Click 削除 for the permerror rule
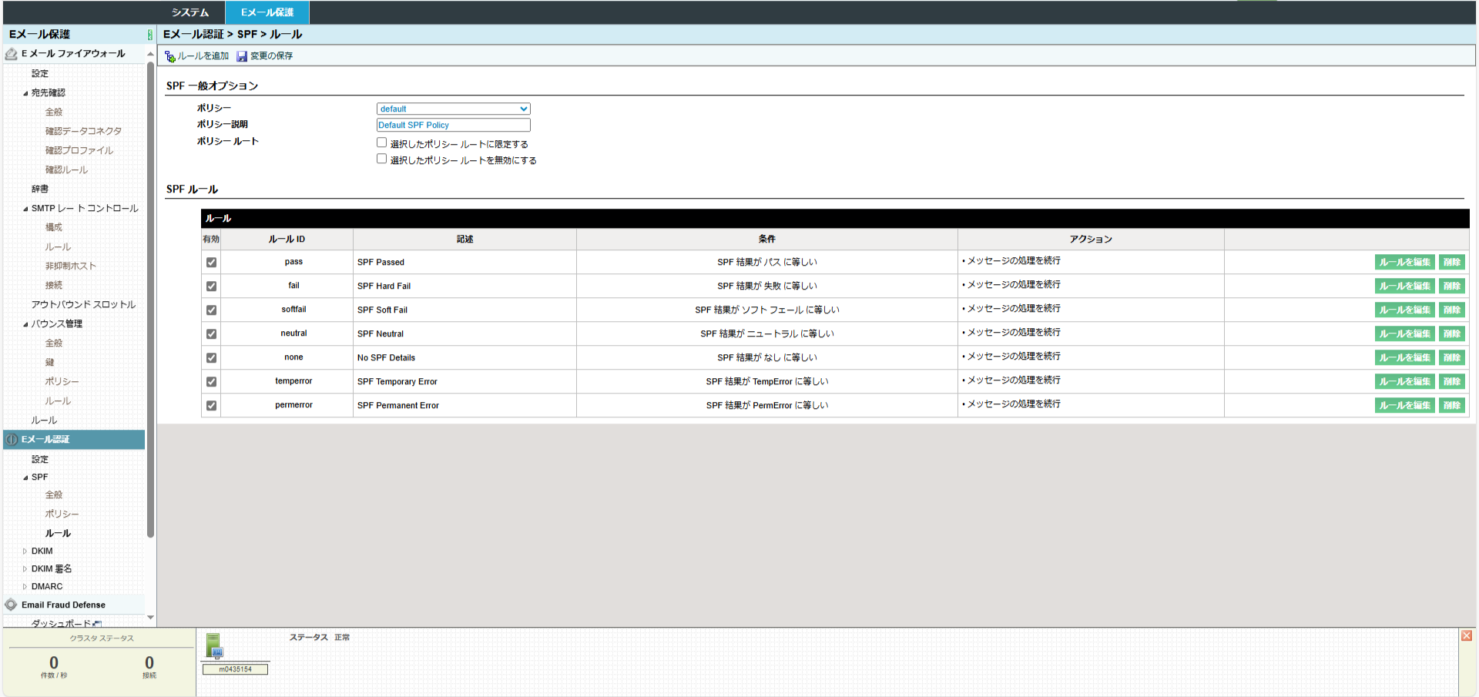The height and width of the screenshot is (697, 1479). click(x=1451, y=406)
